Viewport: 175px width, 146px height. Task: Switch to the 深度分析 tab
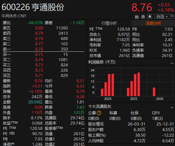click(x=153, y=23)
